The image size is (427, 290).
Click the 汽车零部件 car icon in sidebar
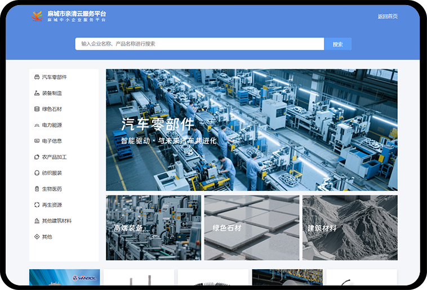[x=37, y=77]
